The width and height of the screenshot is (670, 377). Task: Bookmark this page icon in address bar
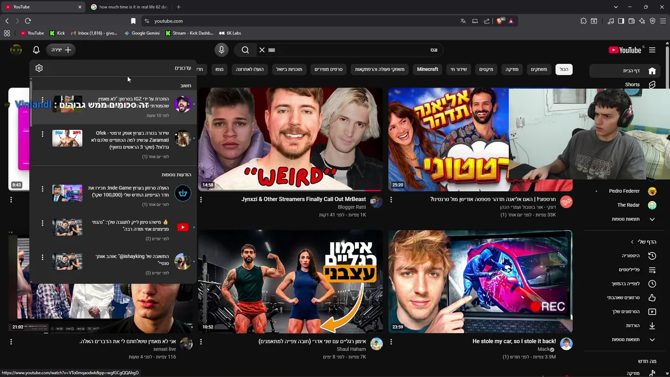(133, 21)
